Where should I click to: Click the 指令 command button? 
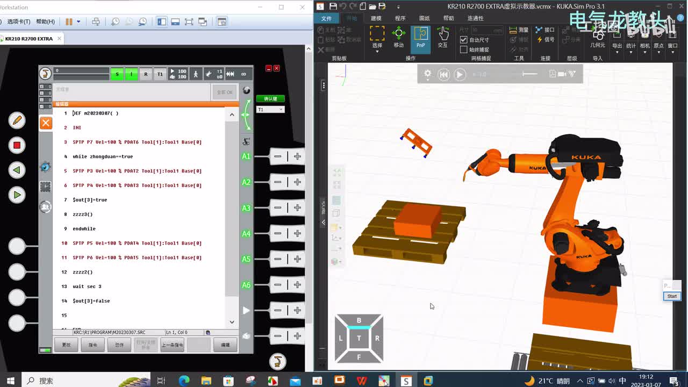pyautogui.click(x=92, y=345)
